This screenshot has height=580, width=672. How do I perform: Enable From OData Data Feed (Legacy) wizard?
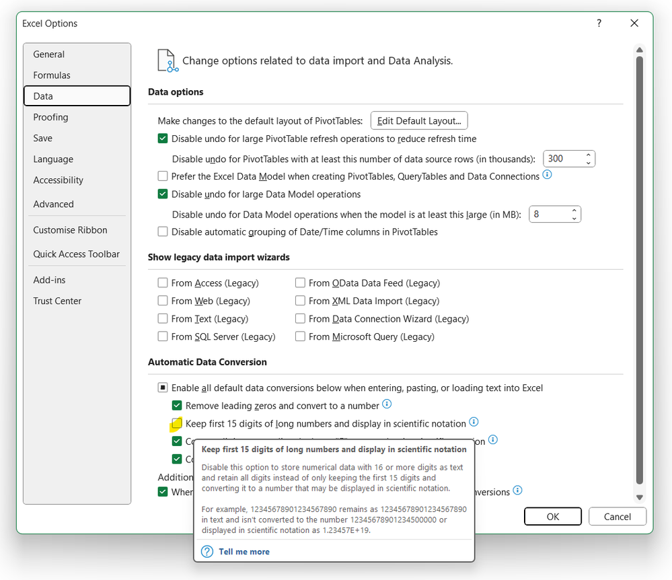tap(300, 283)
